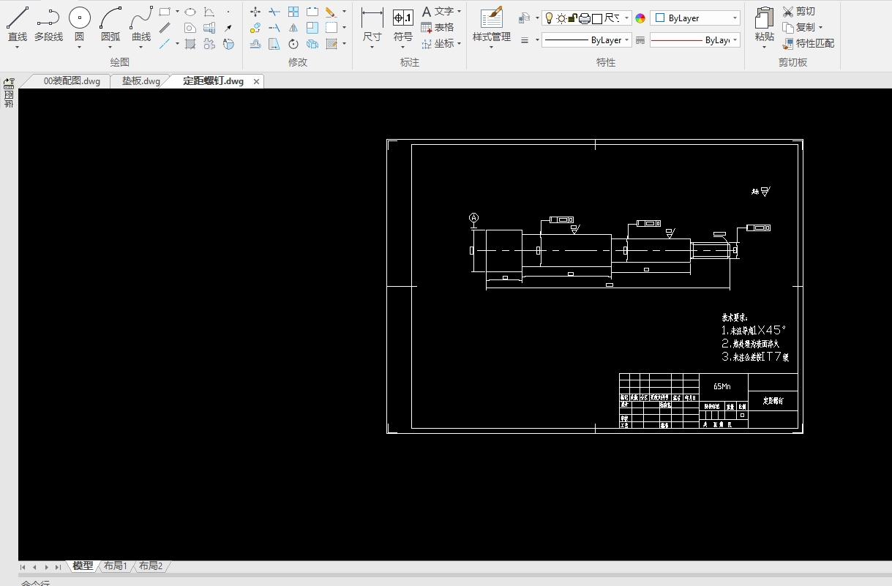Switch to the 布局1 layout tab
This screenshot has height=586, width=892.
115,566
